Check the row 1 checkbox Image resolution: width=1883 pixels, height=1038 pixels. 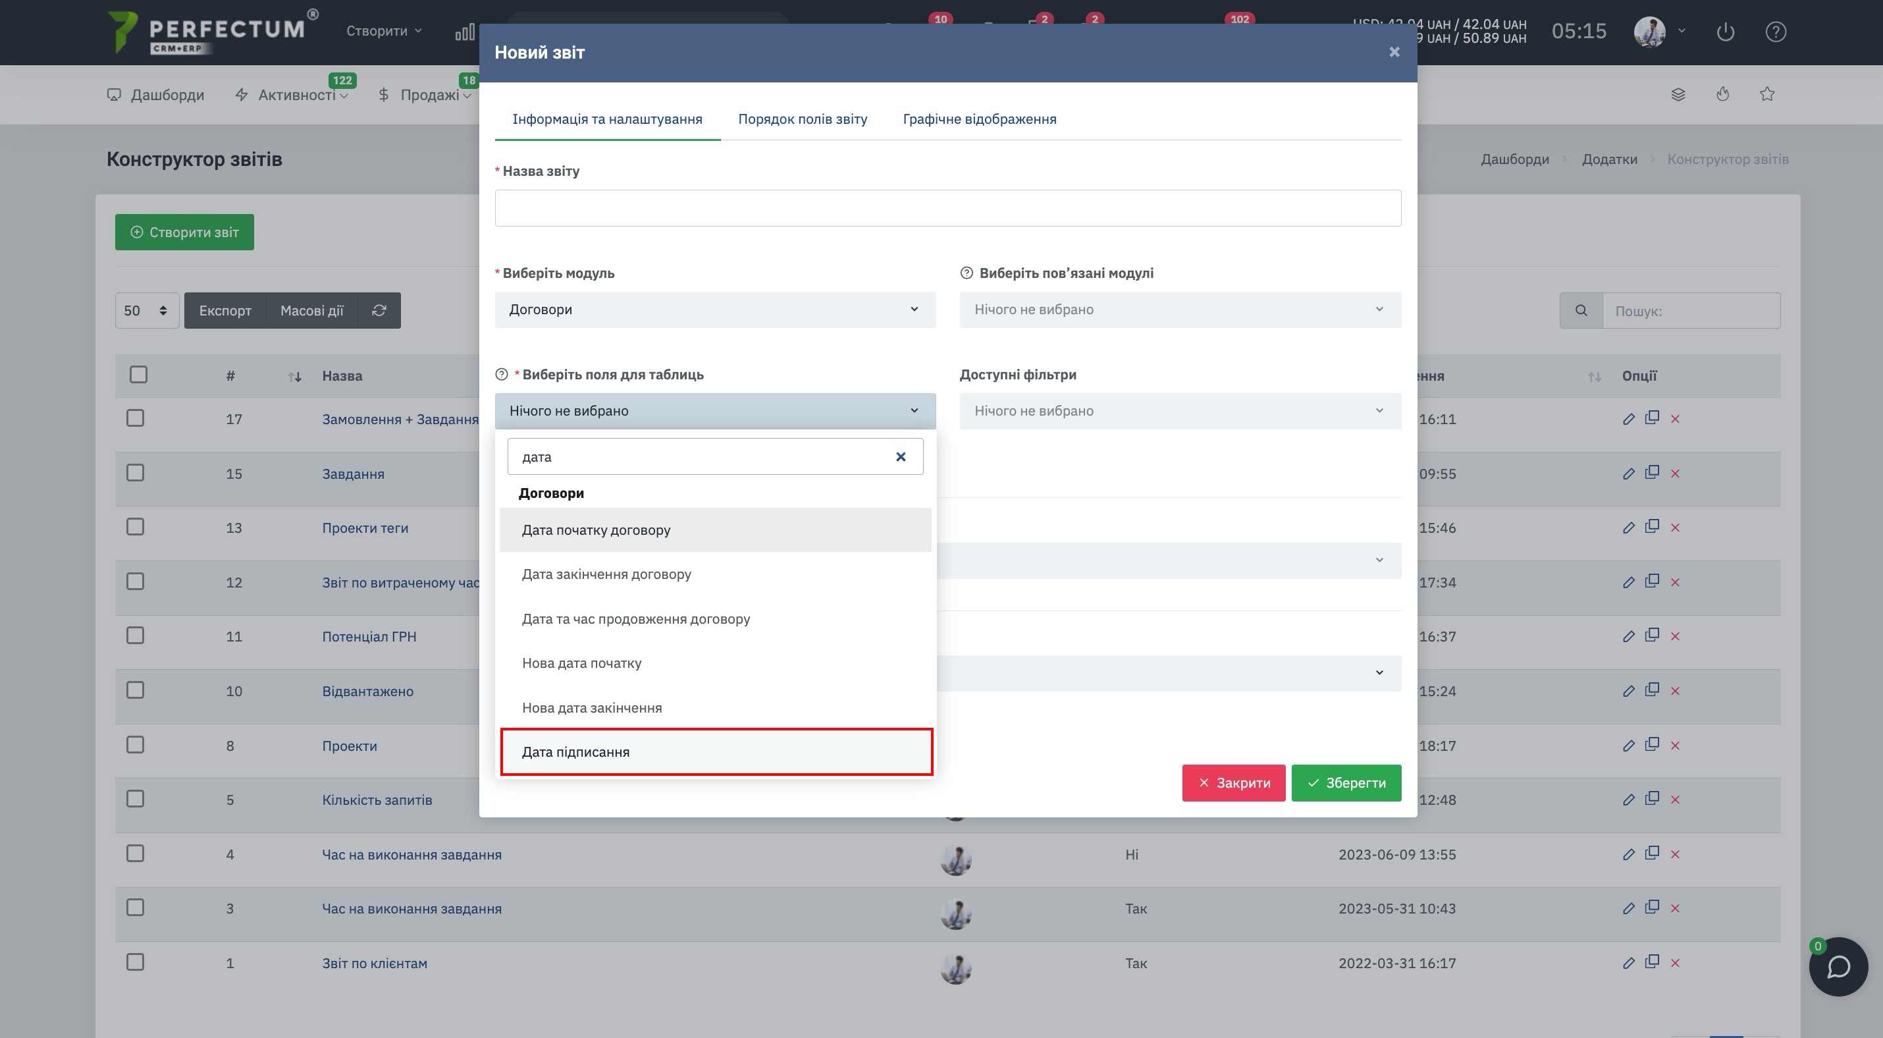pyautogui.click(x=135, y=962)
